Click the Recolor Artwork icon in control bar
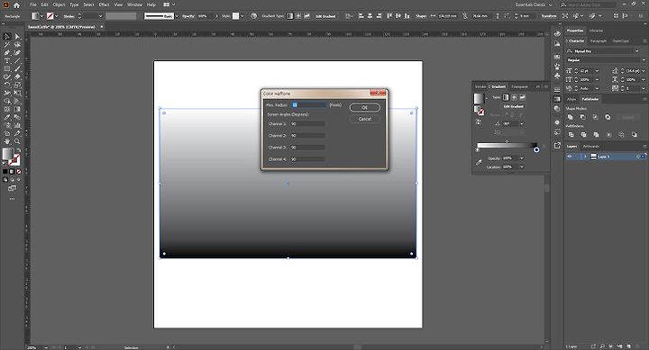 click(x=253, y=16)
